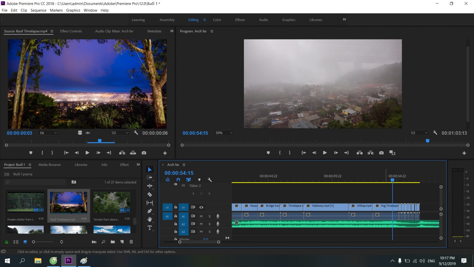Mute track A1
Viewport: 474px width, 267px height.
[201, 216]
